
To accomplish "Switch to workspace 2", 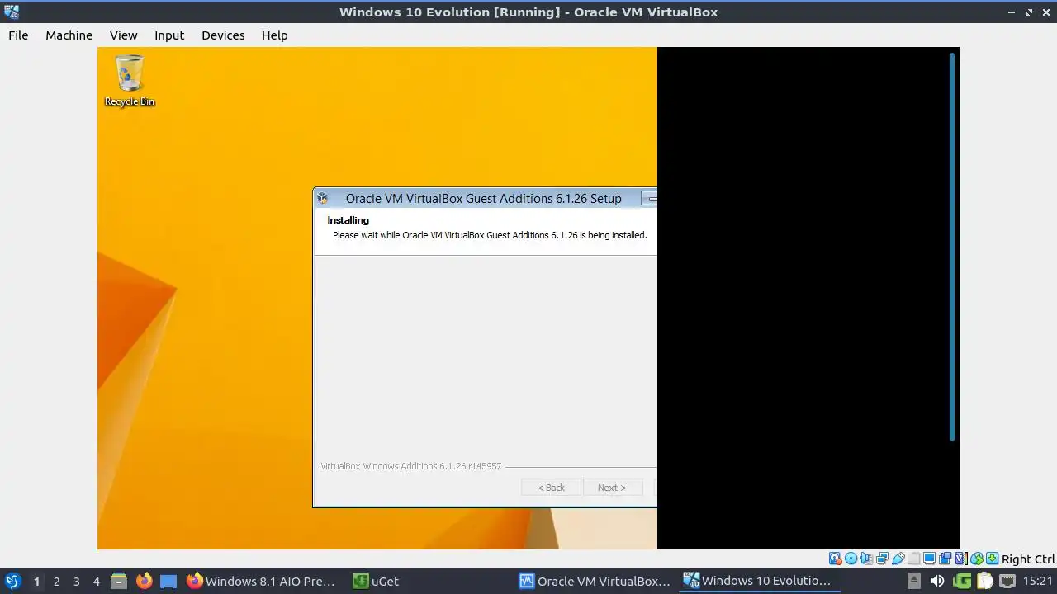I will 56,582.
